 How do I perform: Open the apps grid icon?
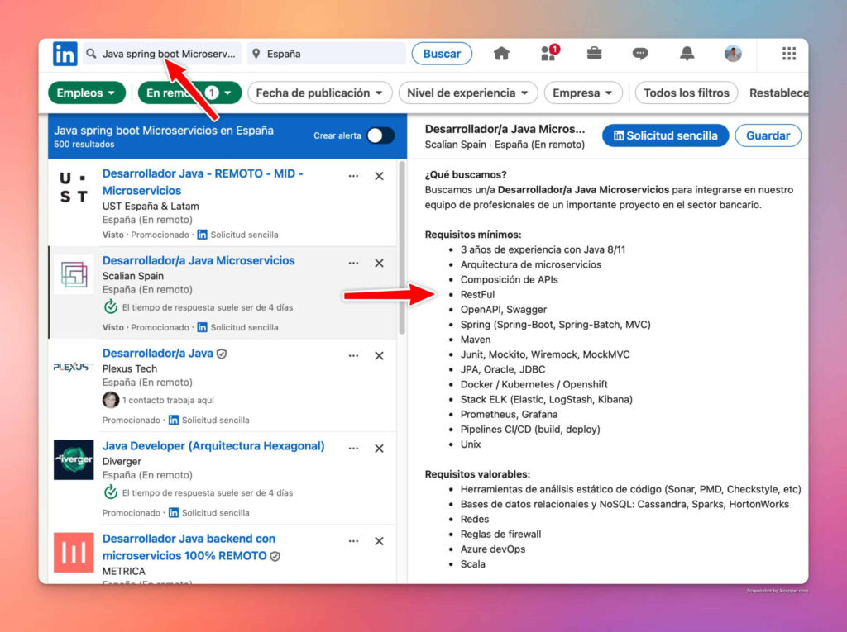tap(788, 54)
